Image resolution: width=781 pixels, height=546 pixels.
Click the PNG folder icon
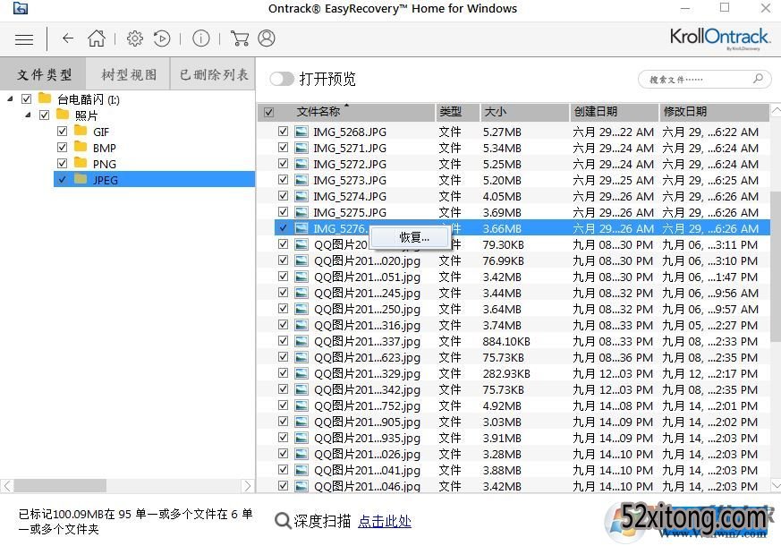(81, 163)
